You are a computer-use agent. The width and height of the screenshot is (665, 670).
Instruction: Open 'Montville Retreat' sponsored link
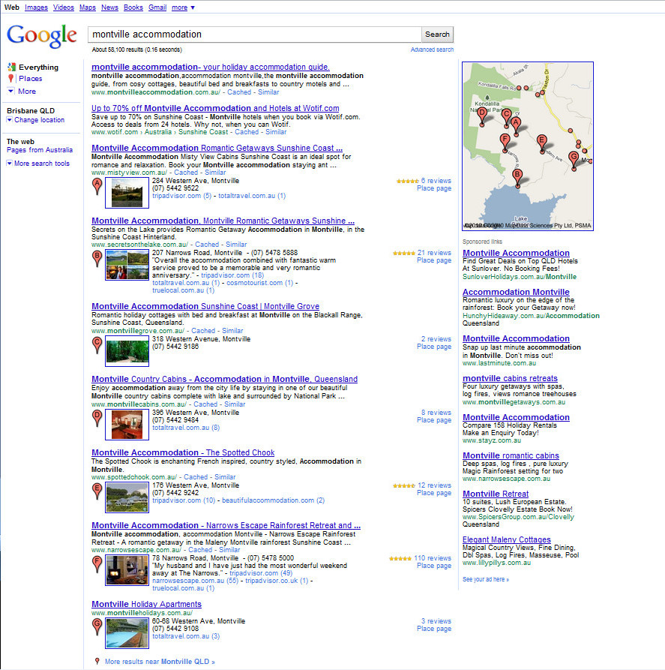496,494
